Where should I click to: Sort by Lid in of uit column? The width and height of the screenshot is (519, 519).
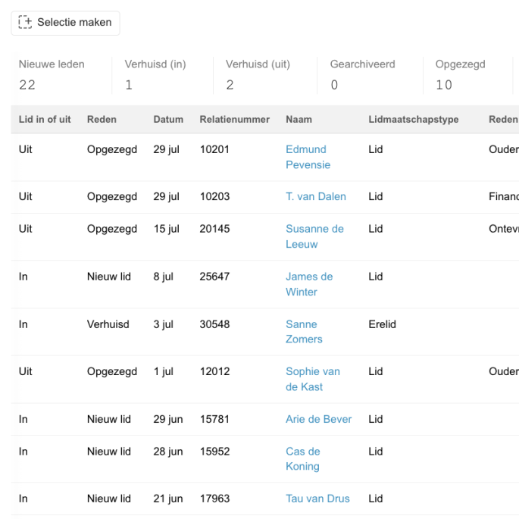coord(44,120)
